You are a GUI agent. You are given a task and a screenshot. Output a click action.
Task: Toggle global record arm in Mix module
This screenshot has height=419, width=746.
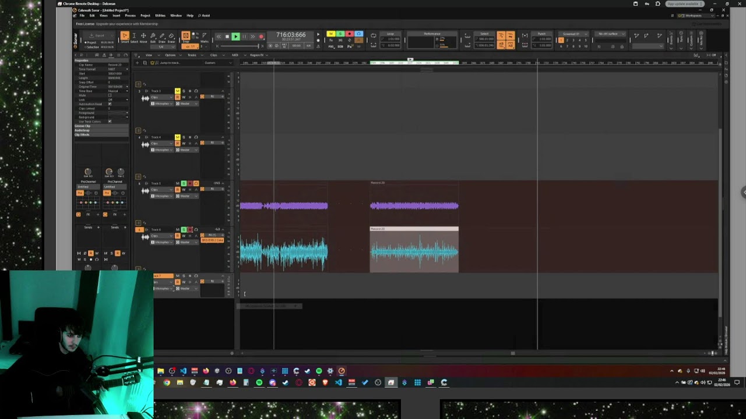pos(349,34)
